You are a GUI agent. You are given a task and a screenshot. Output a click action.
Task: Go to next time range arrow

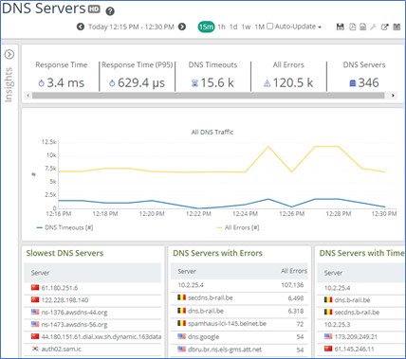tap(182, 27)
